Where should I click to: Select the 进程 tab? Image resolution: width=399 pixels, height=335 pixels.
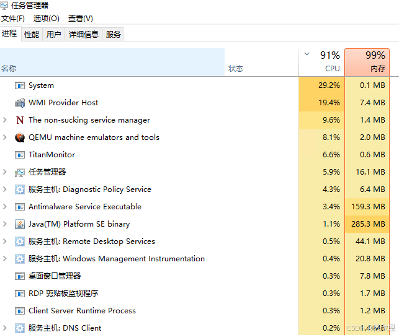pyautogui.click(x=9, y=33)
